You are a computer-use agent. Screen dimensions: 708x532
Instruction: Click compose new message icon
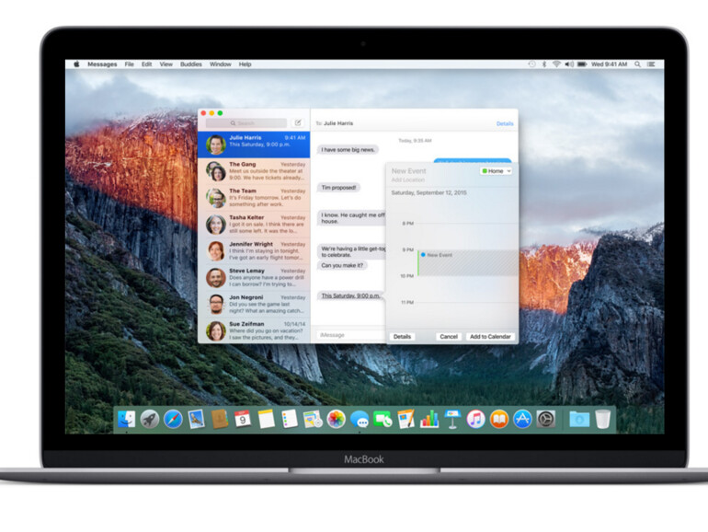298,122
